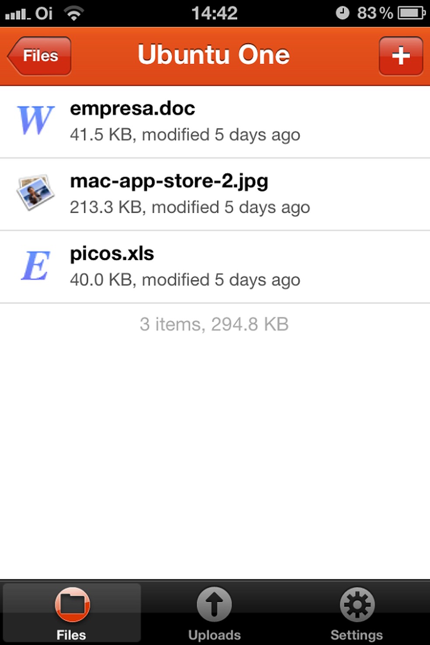Image resolution: width=430 pixels, height=645 pixels.
Task: Open the empresa.doc file name
Action: (132, 108)
